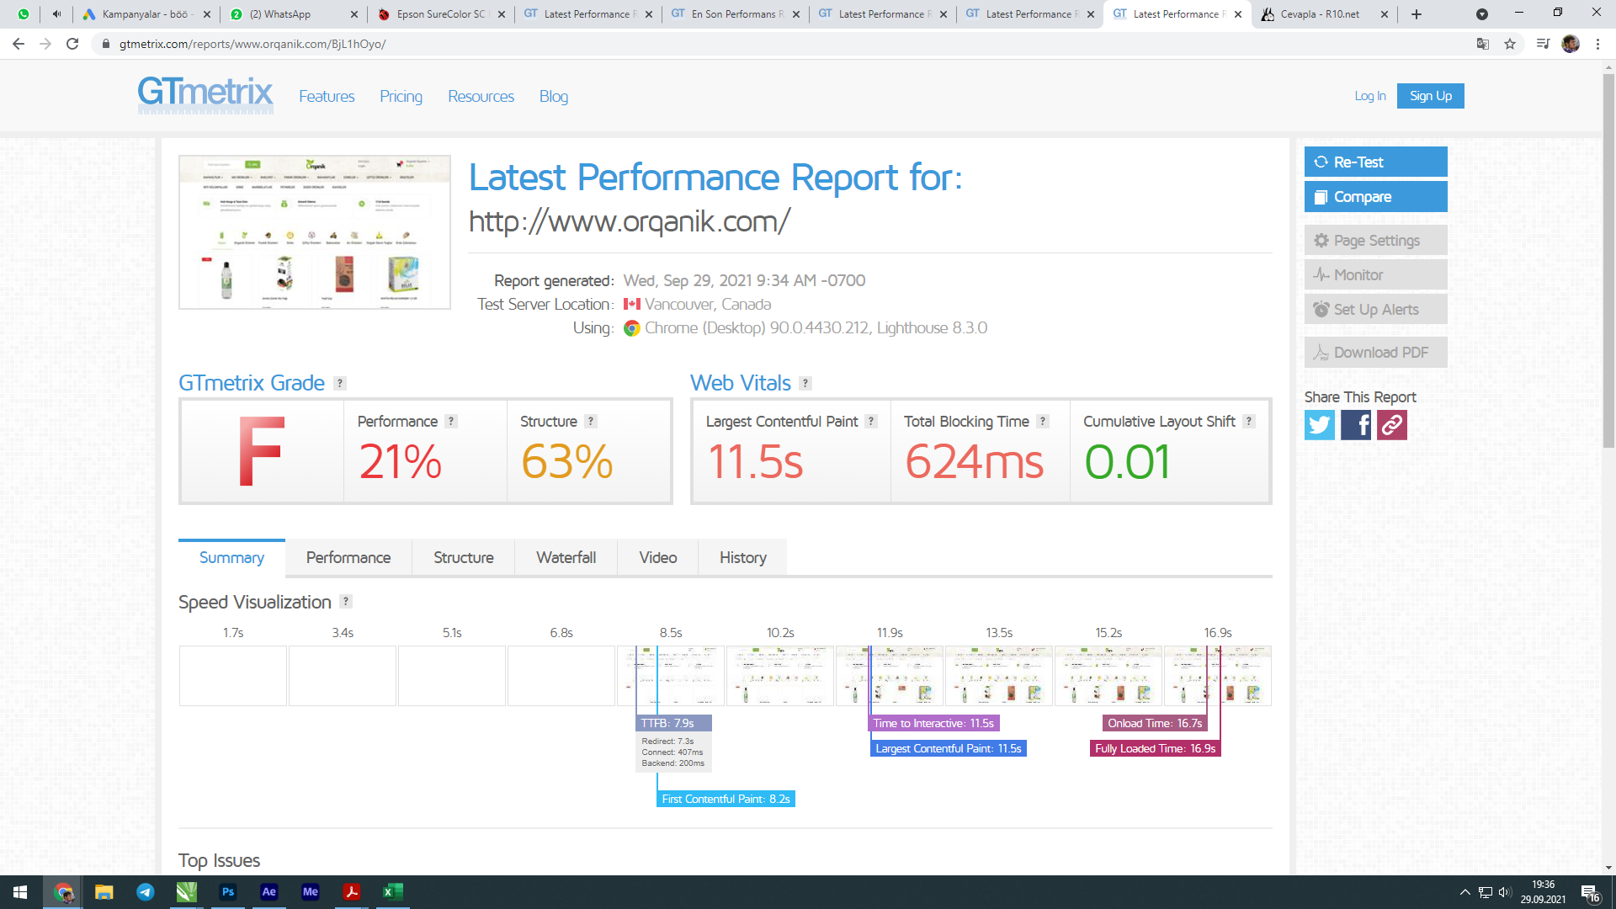Open Chrome tab search dropdown
Screen dimensions: 1616x909
[x=1482, y=14]
